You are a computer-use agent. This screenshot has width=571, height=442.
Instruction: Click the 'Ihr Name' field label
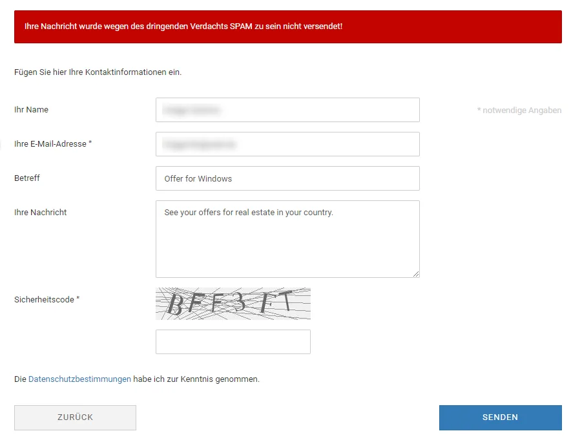(x=31, y=110)
